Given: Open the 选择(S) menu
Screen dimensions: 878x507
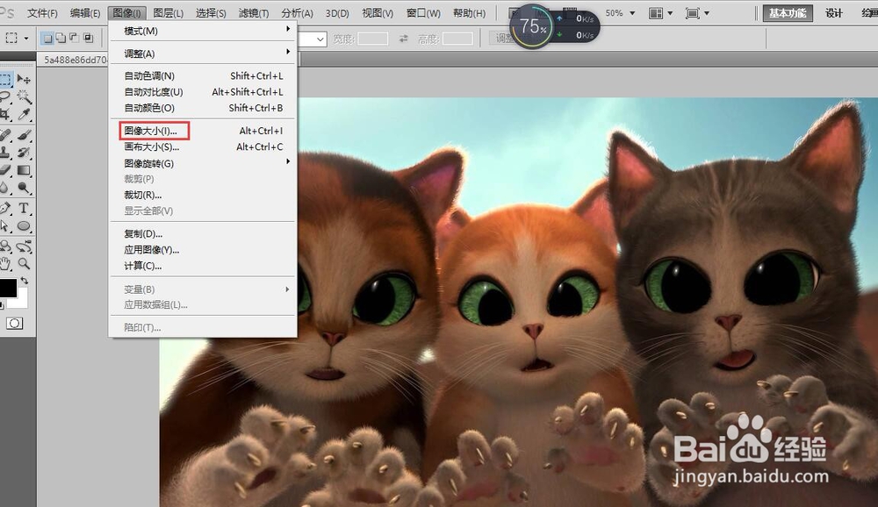Looking at the screenshot, I should tap(211, 13).
